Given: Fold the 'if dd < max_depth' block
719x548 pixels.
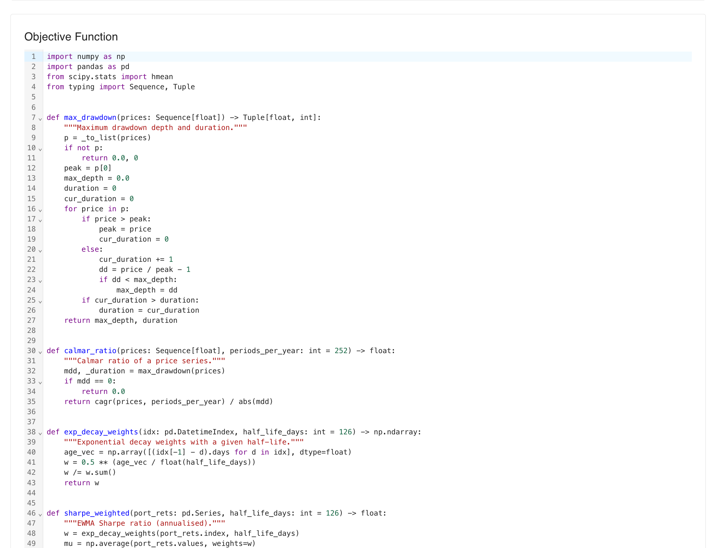Looking at the screenshot, I should [x=40, y=281].
